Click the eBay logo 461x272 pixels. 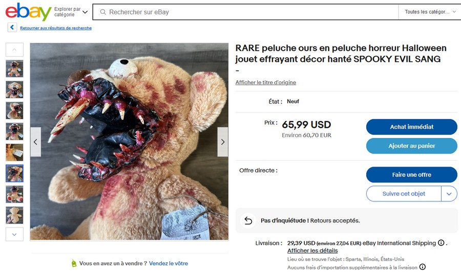point(28,11)
